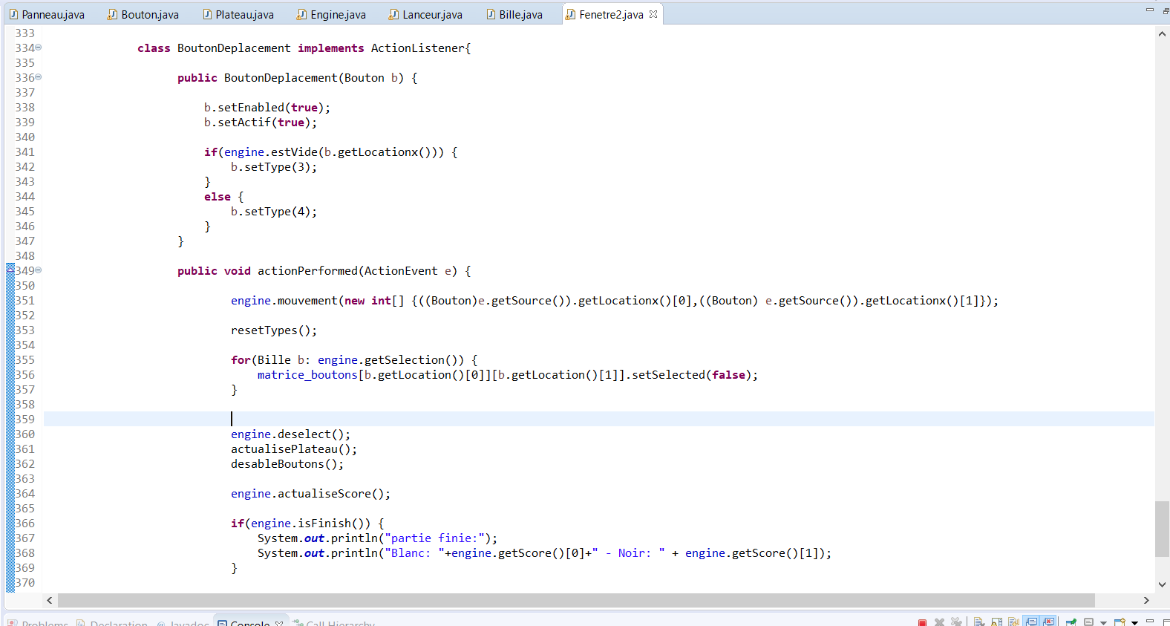Click 'getSelection()' in the for loop

[x=414, y=359]
